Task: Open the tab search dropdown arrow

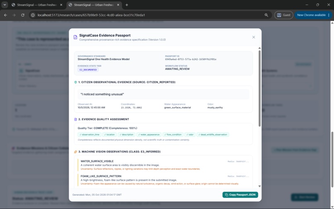Action: coord(5,5)
